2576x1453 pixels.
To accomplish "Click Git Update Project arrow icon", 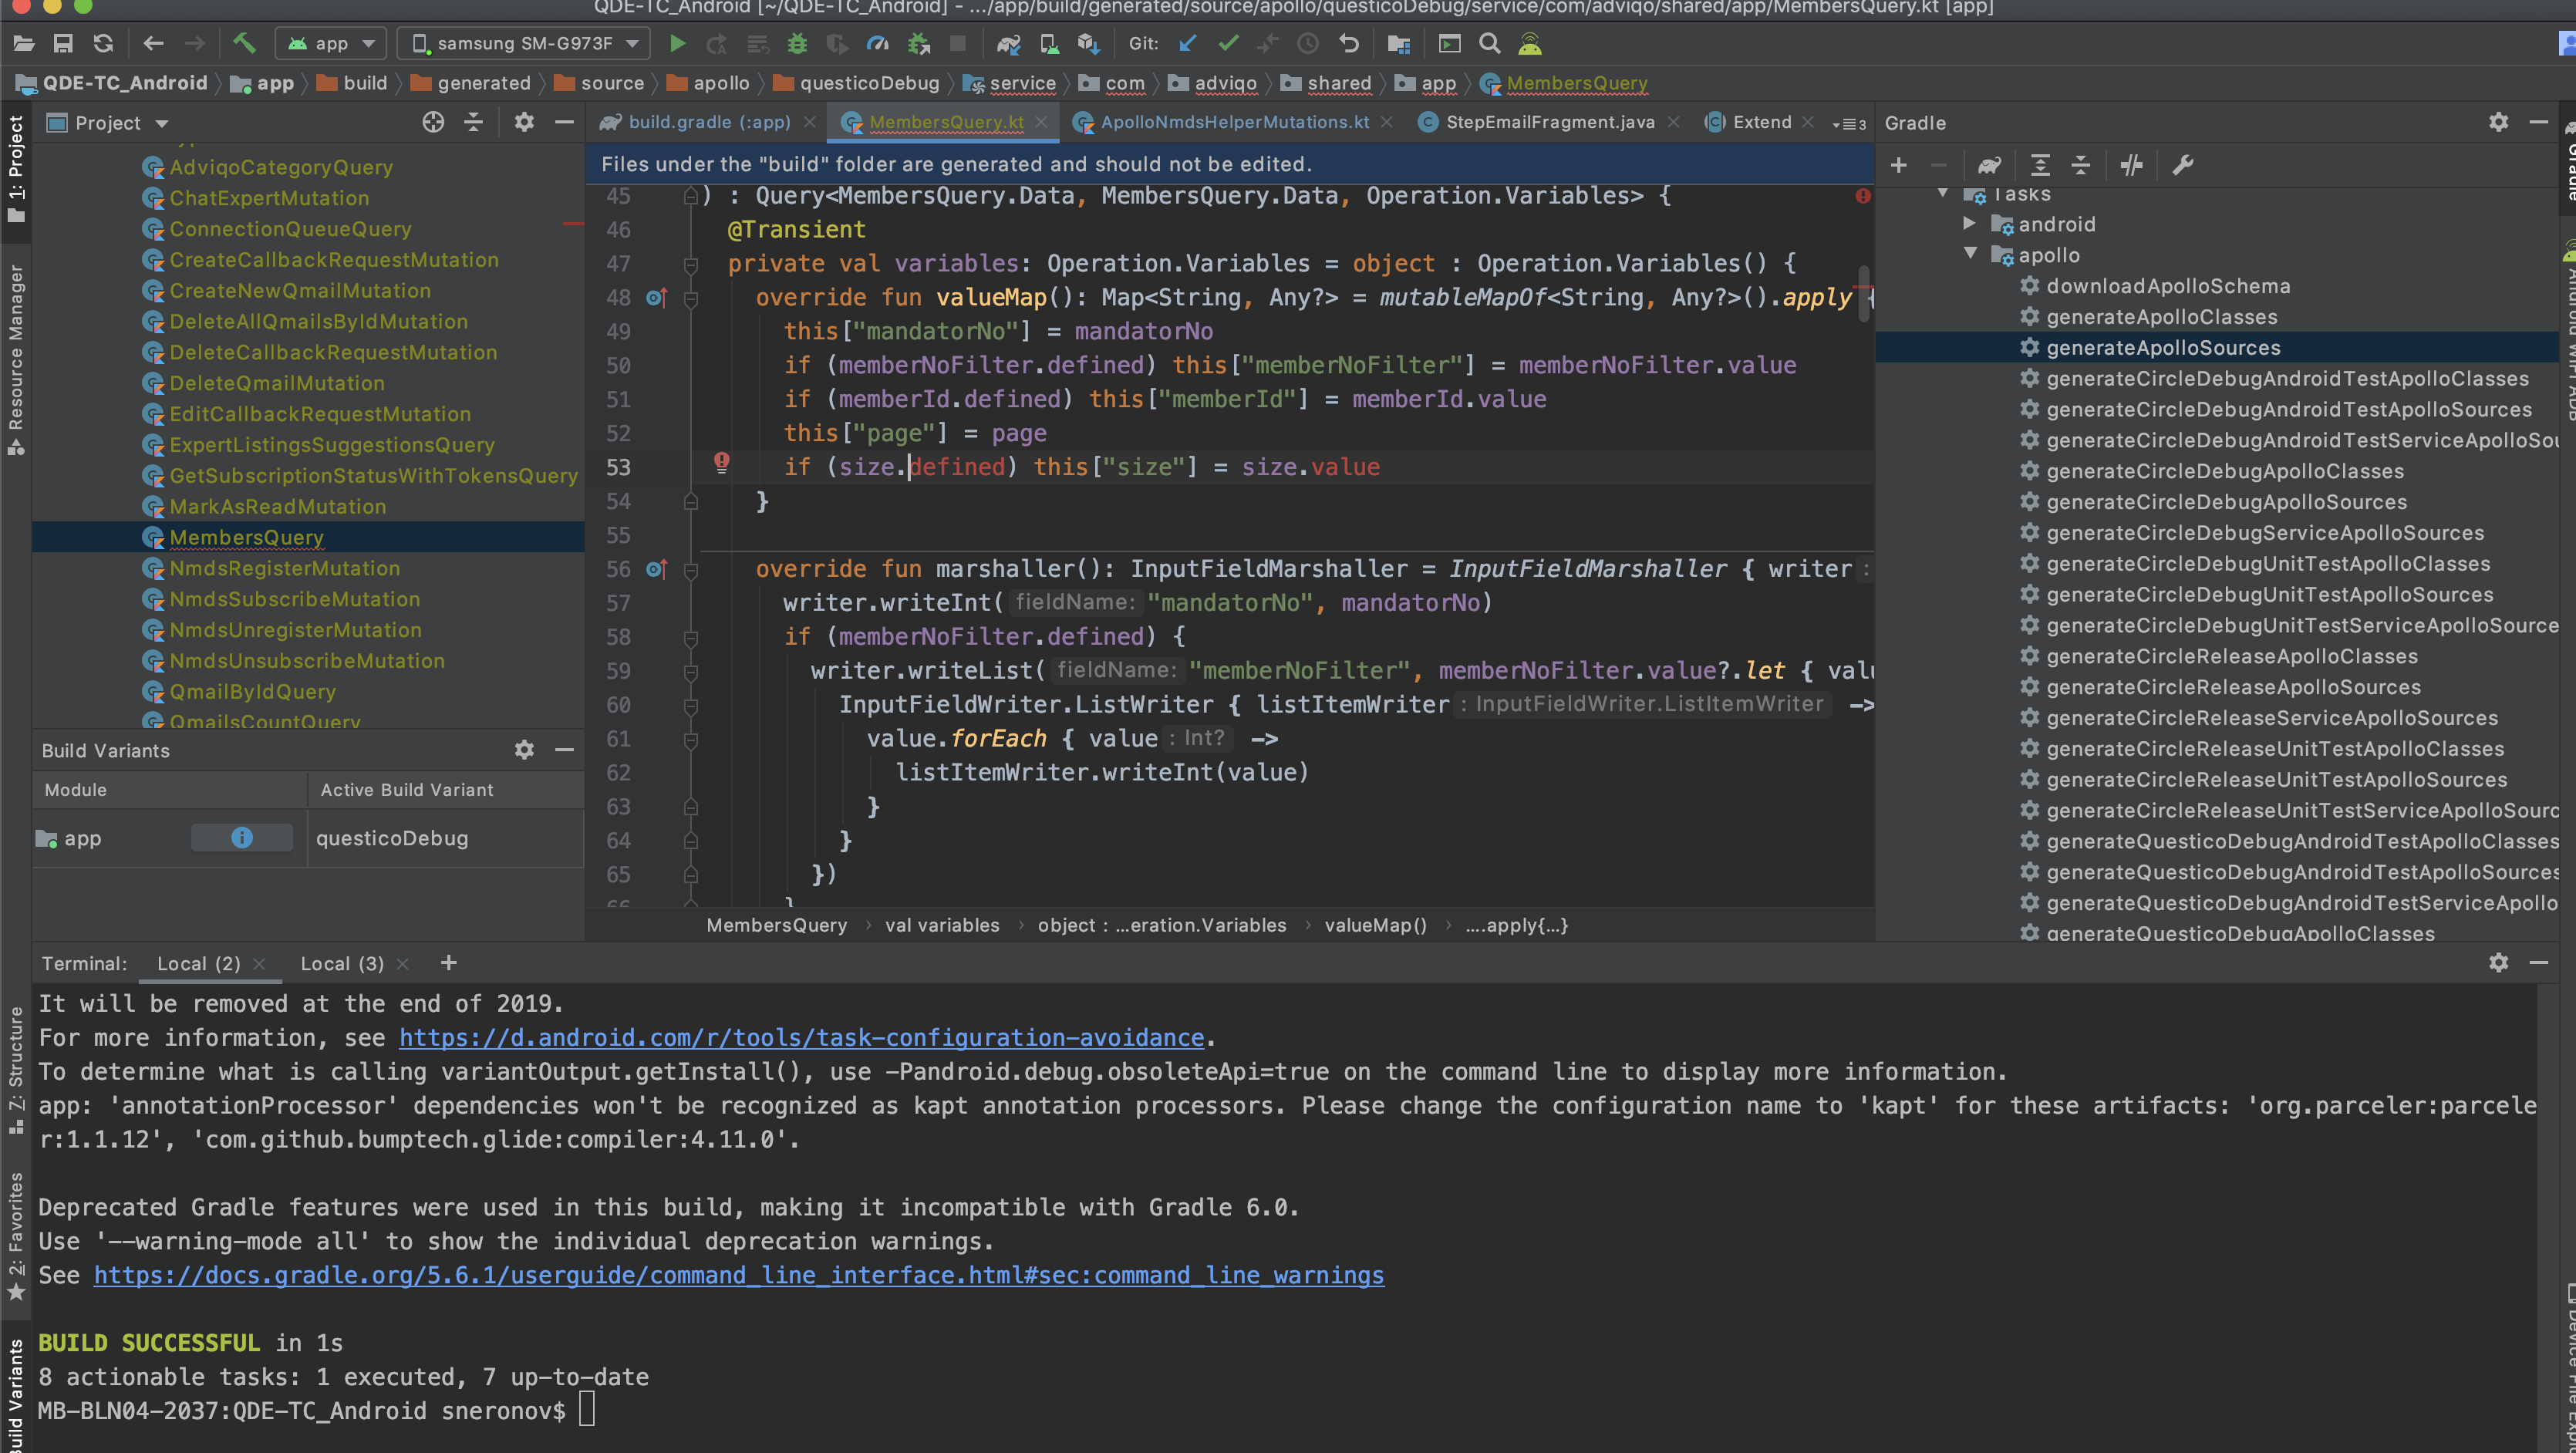I will [x=1188, y=43].
